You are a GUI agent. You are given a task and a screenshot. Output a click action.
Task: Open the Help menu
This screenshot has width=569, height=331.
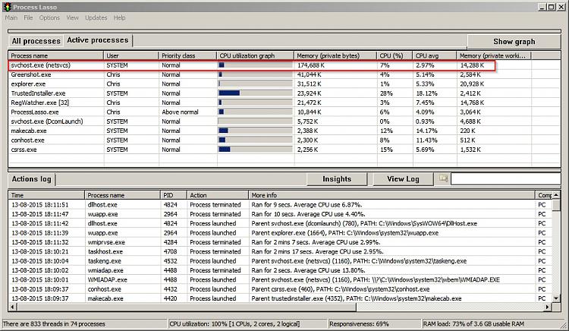119,17
